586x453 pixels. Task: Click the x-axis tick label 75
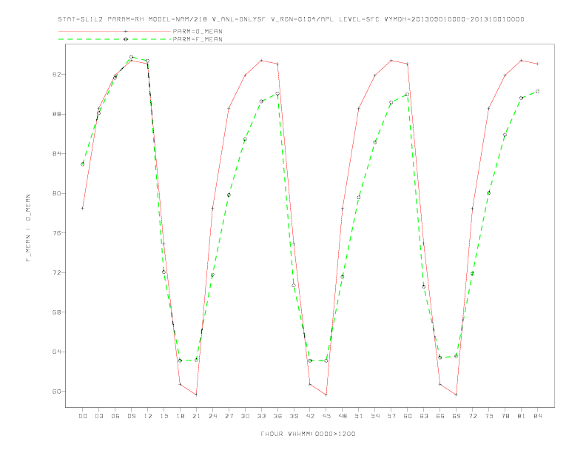(x=489, y=416)
